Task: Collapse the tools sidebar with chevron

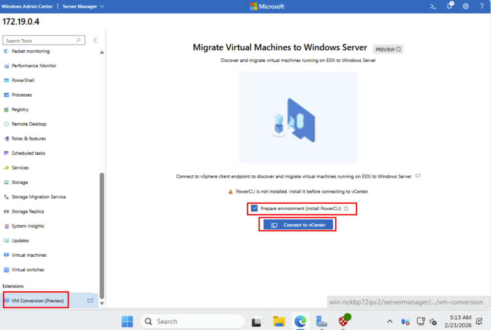Action: click(x=95, y=40)
